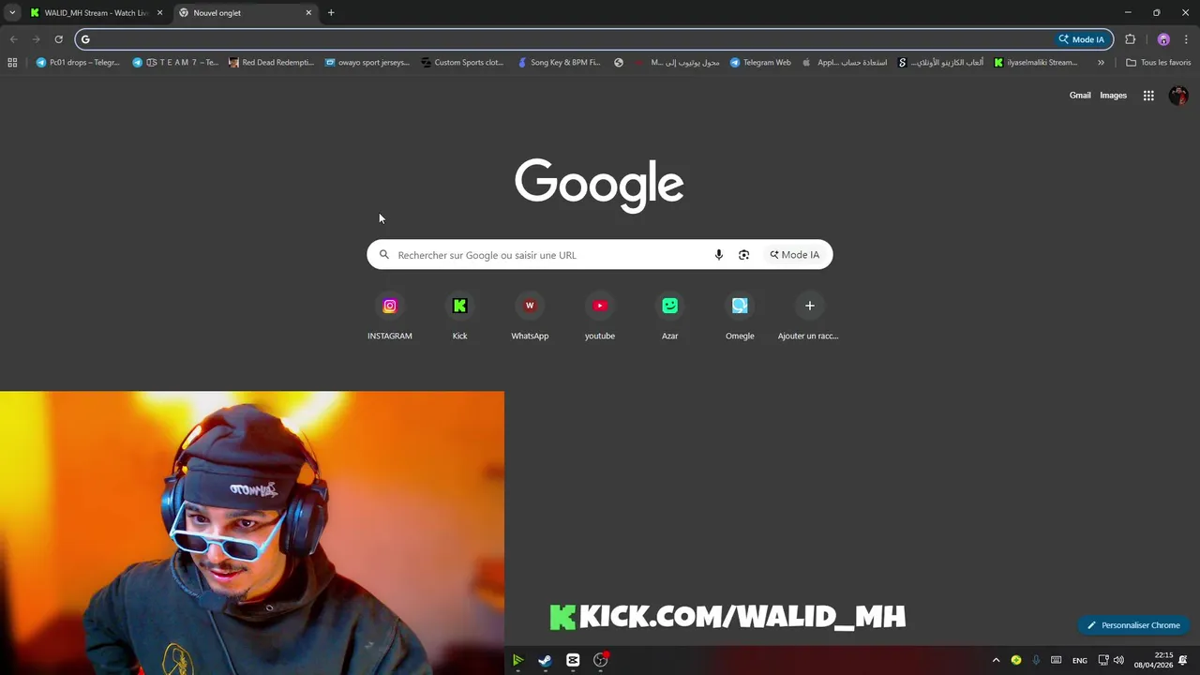This screenshot has height=675, width=1200.
Task: Open the Telegram Web bookmark
Action: [x=761, y=63]
